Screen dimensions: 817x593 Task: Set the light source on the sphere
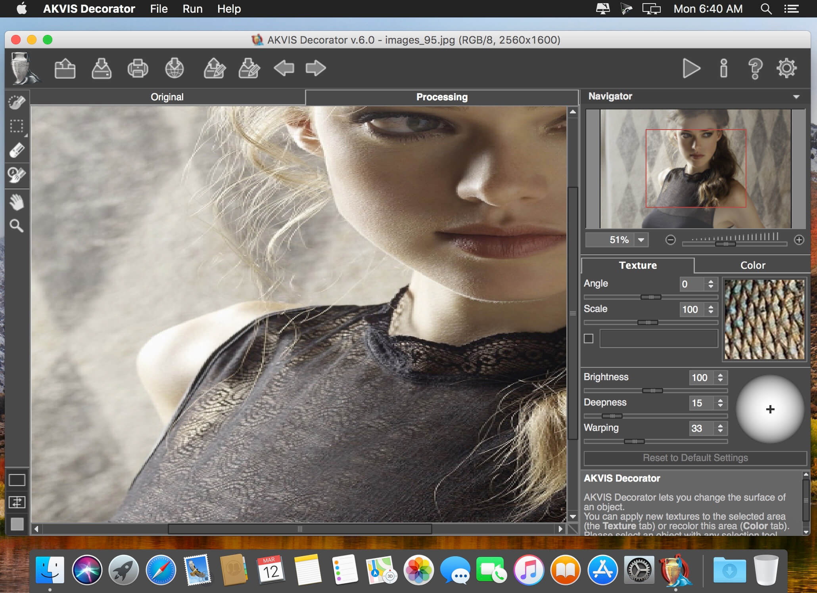(770, 409)
